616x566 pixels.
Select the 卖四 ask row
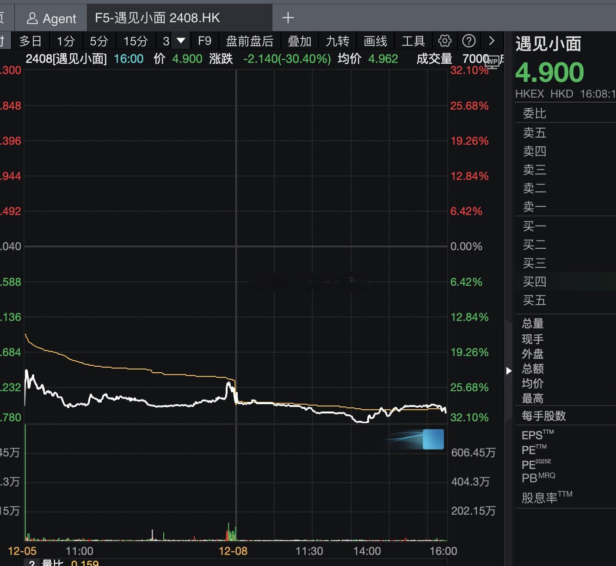click(x=566, y=151)
